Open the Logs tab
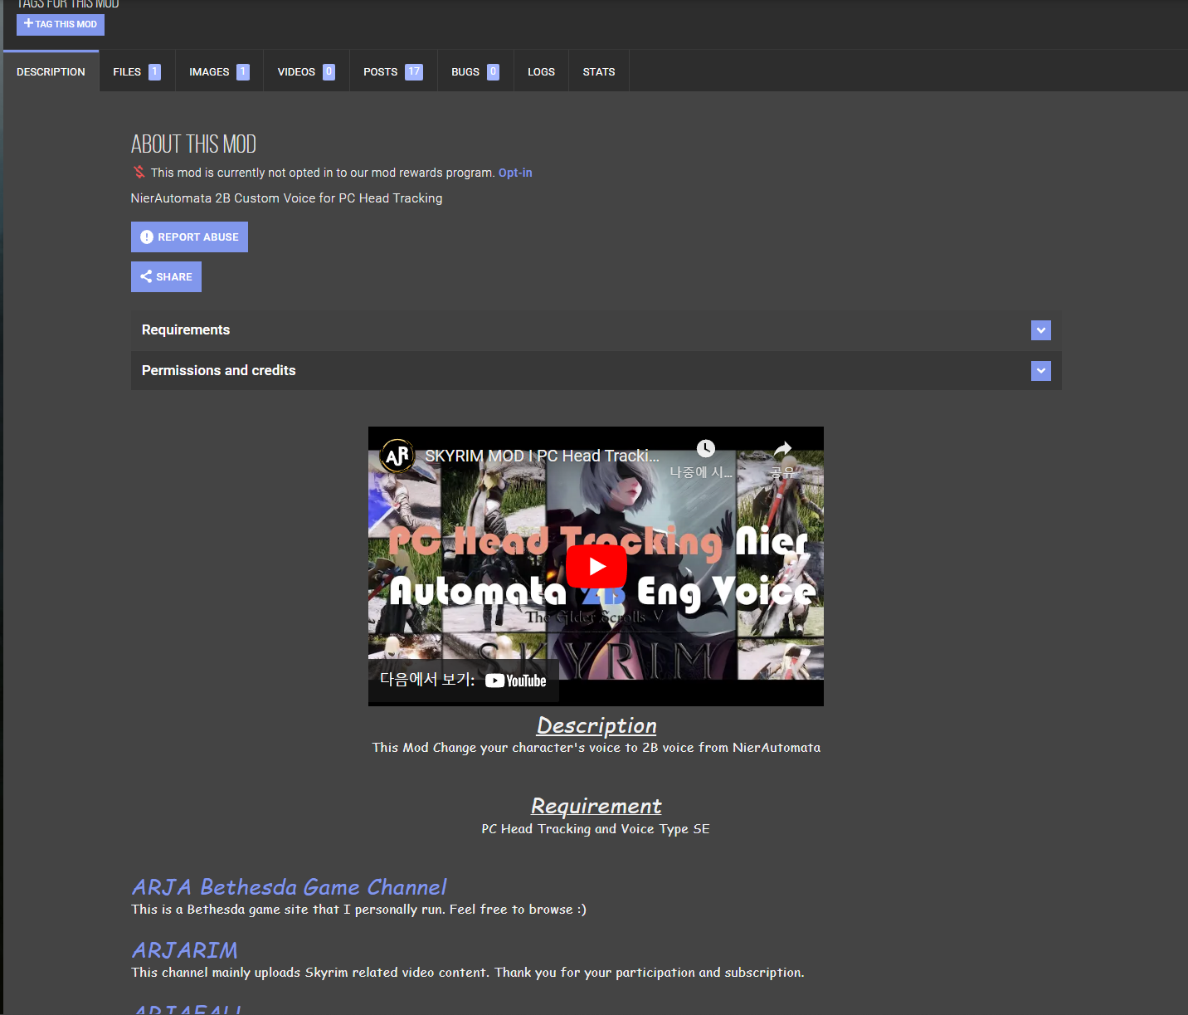Viewport: 1188px width, 1015px height. pyautogui.click(x=541, y=72)
